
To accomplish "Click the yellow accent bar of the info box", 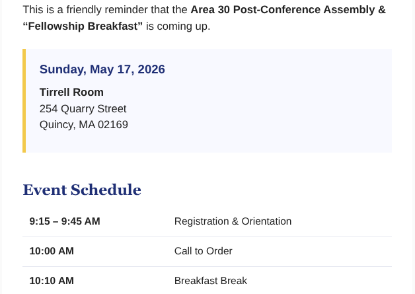I will tap(24, 101).
